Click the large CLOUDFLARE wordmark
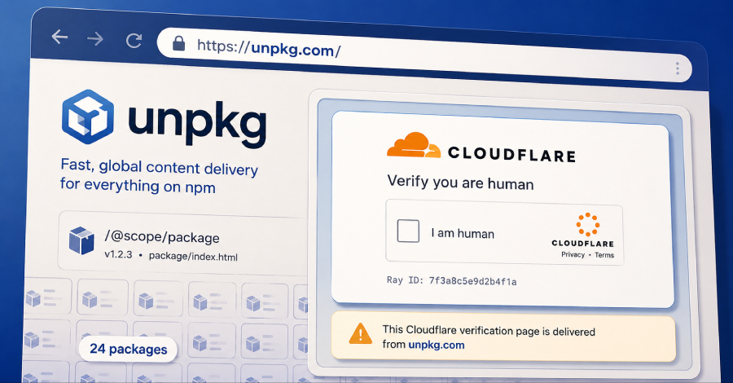 pyautogui.click(x=512, y=154)
